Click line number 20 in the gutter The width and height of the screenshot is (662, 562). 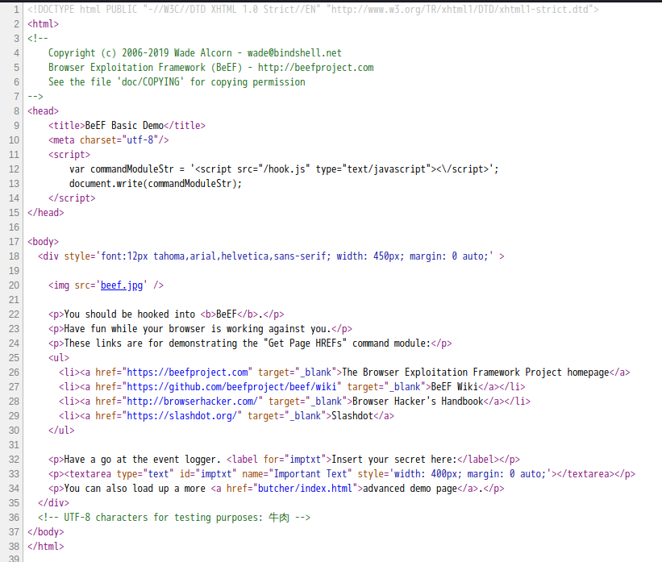13,285
